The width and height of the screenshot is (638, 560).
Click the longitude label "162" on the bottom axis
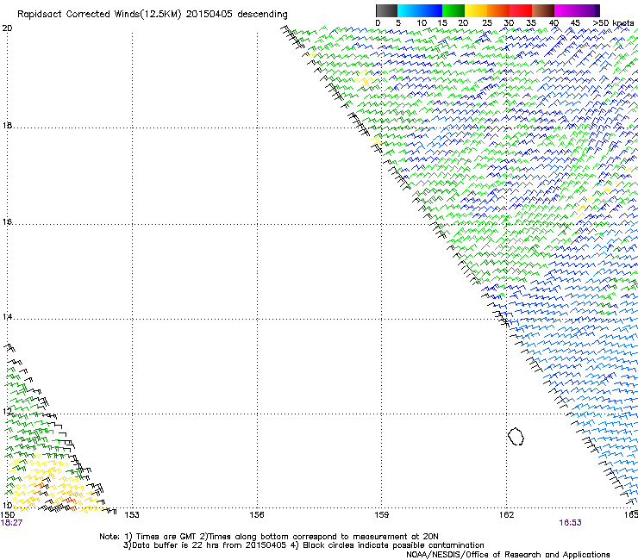point(506,515)
